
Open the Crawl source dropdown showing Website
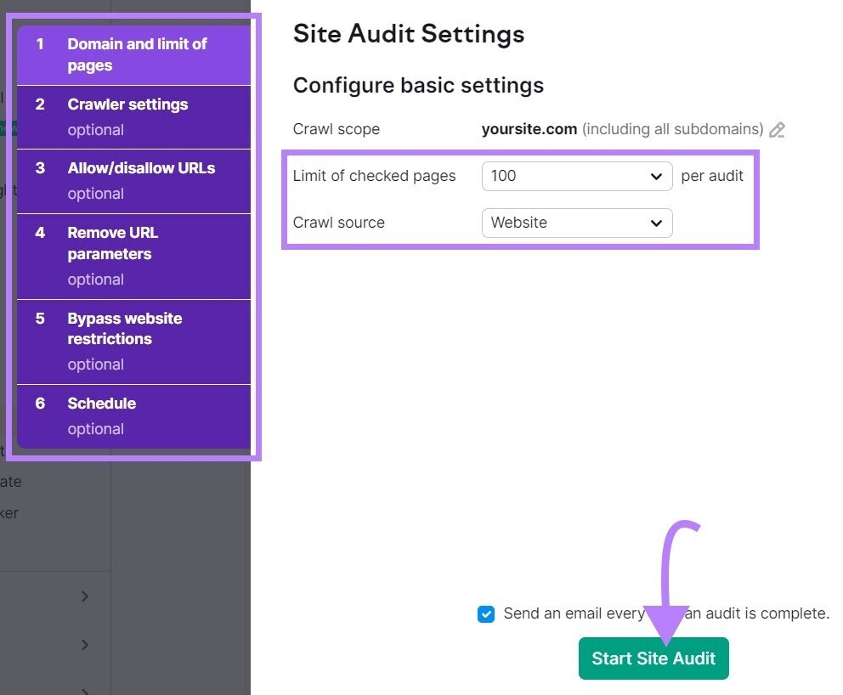577,223
